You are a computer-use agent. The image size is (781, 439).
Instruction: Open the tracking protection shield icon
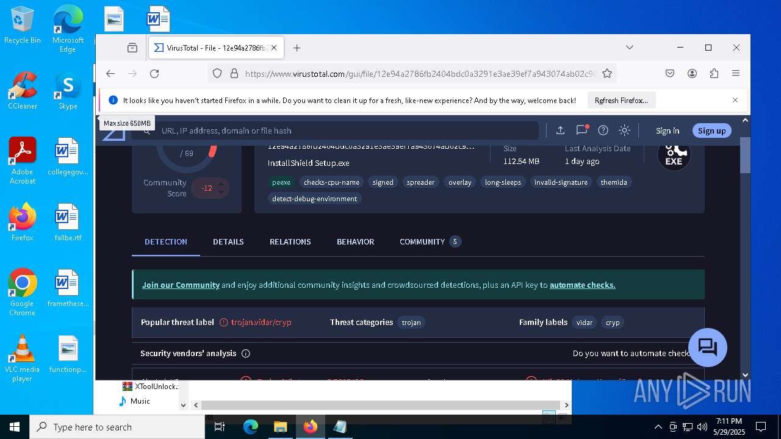pos(217,74)
